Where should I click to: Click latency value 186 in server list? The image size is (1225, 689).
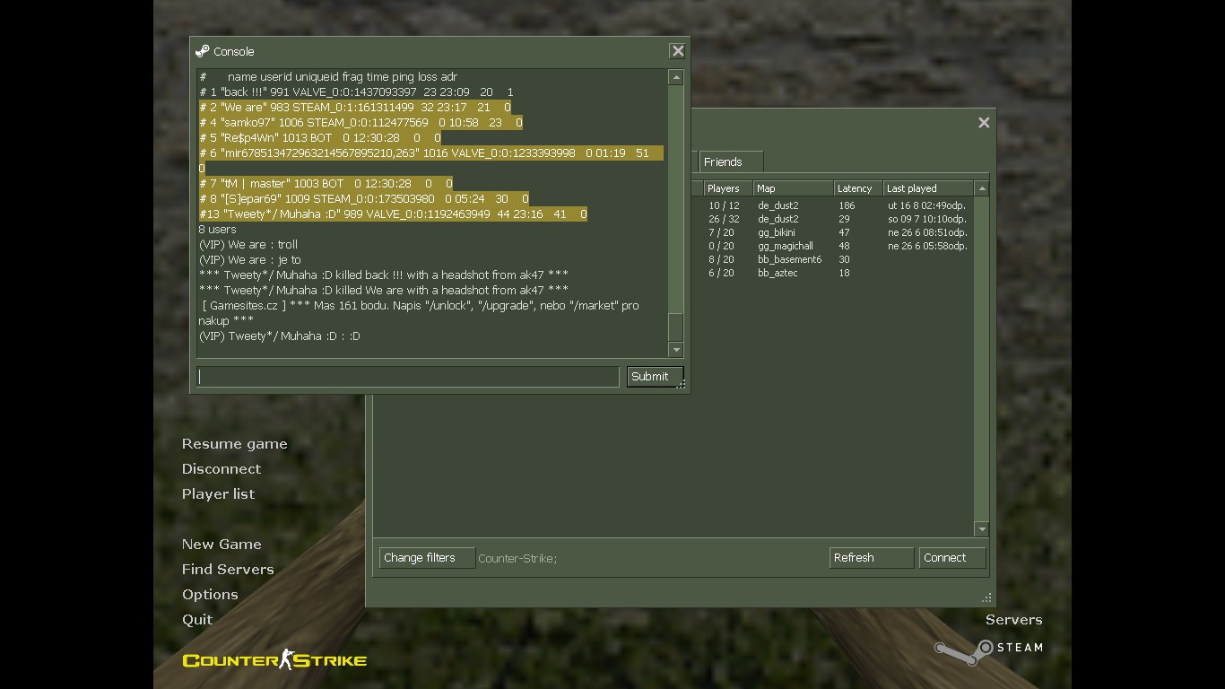pos(847,205)
